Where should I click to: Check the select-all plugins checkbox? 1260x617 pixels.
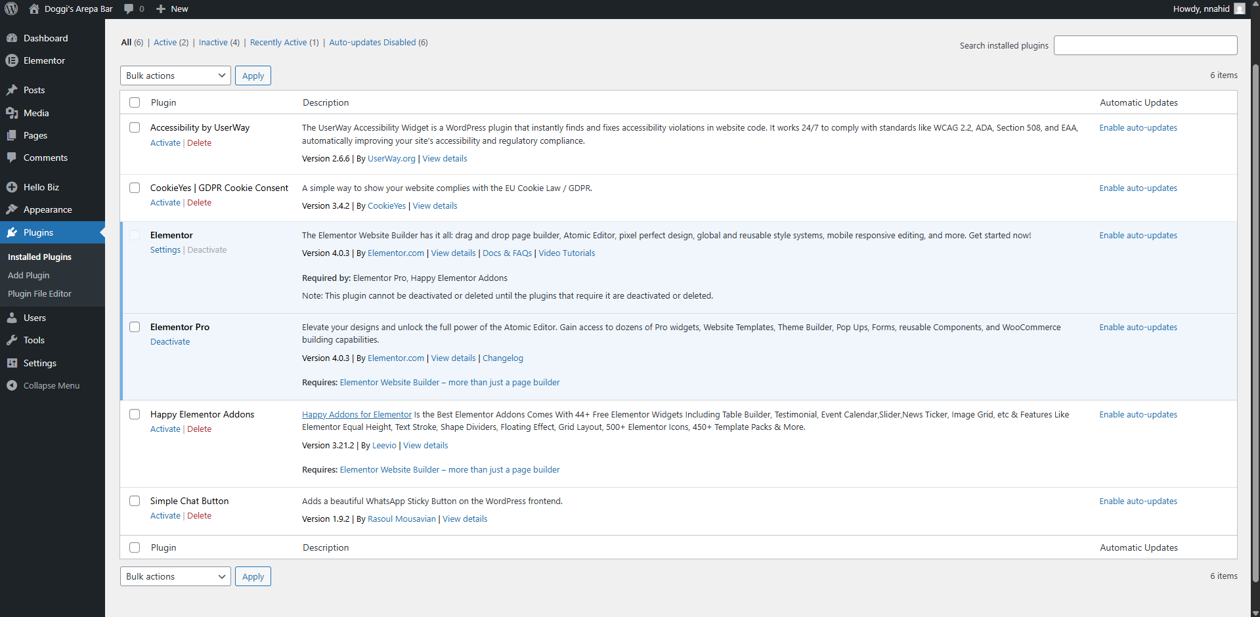point(135,102)
